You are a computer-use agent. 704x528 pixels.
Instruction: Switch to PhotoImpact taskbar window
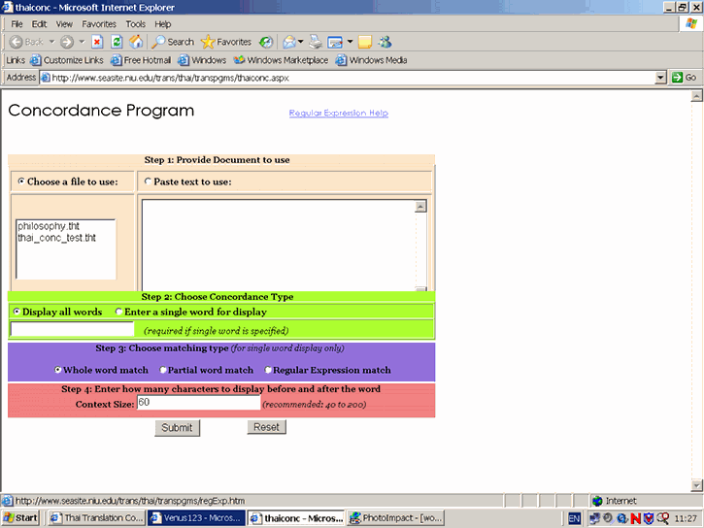tap(396, 518)
